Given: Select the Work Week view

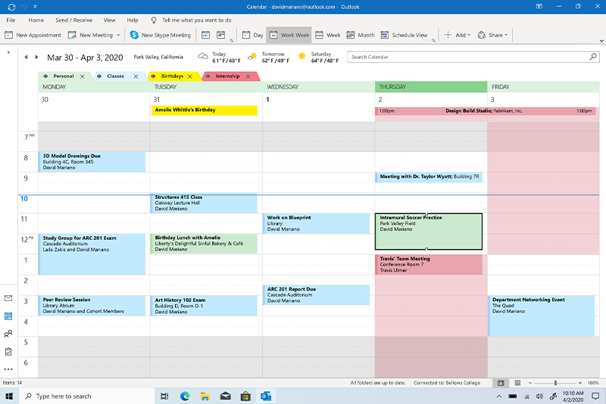Looking at the screenshot, I should (x=289, y=35).
